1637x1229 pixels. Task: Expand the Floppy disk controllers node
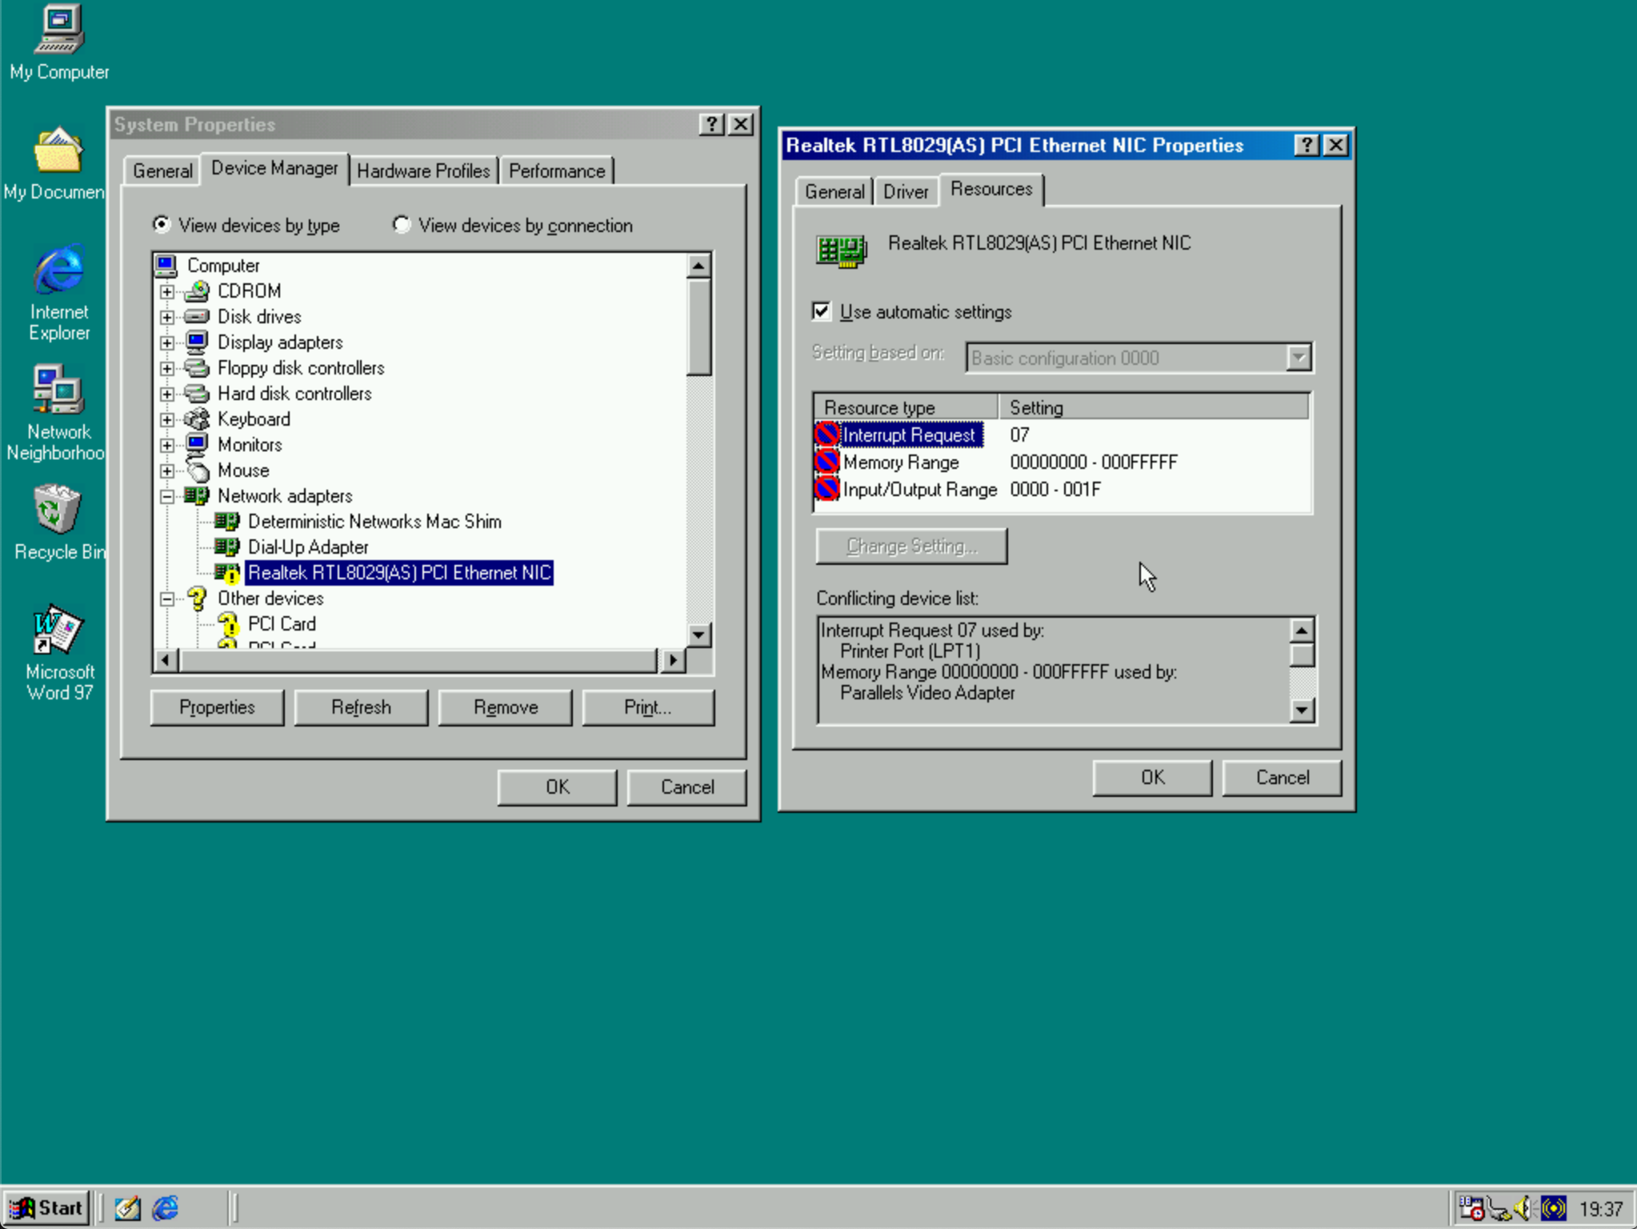click(166, 368)
